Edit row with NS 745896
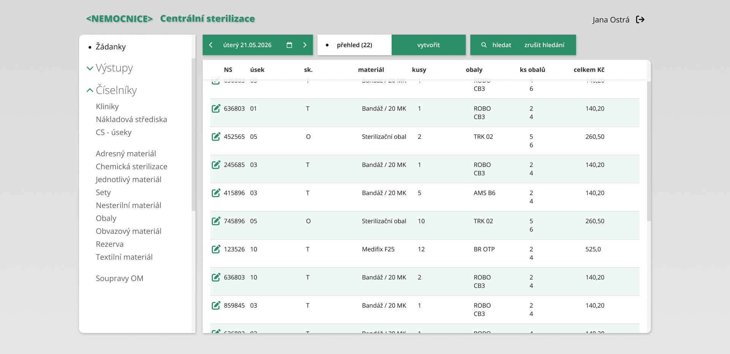The height and width of the screenshot is (354, 730). click(216, 221)
